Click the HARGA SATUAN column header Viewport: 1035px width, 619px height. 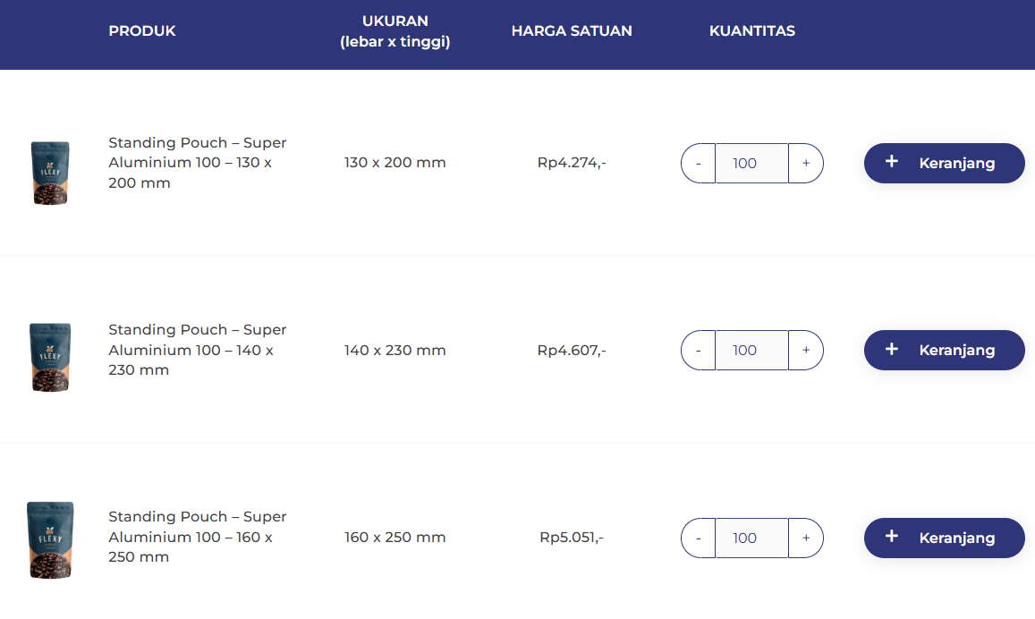pos(572,31)
